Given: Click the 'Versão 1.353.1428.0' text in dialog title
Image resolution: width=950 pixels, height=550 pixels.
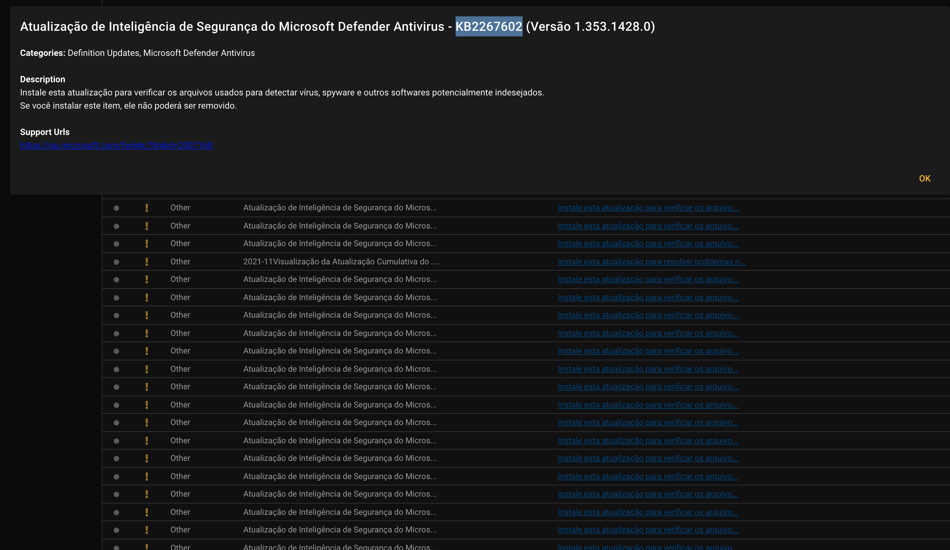Looking at the screenshot, I should (590, 26).
